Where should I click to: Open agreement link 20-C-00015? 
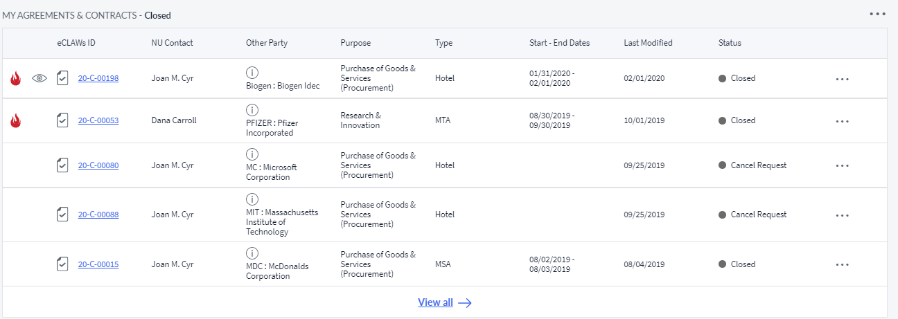tap(98, 264)
